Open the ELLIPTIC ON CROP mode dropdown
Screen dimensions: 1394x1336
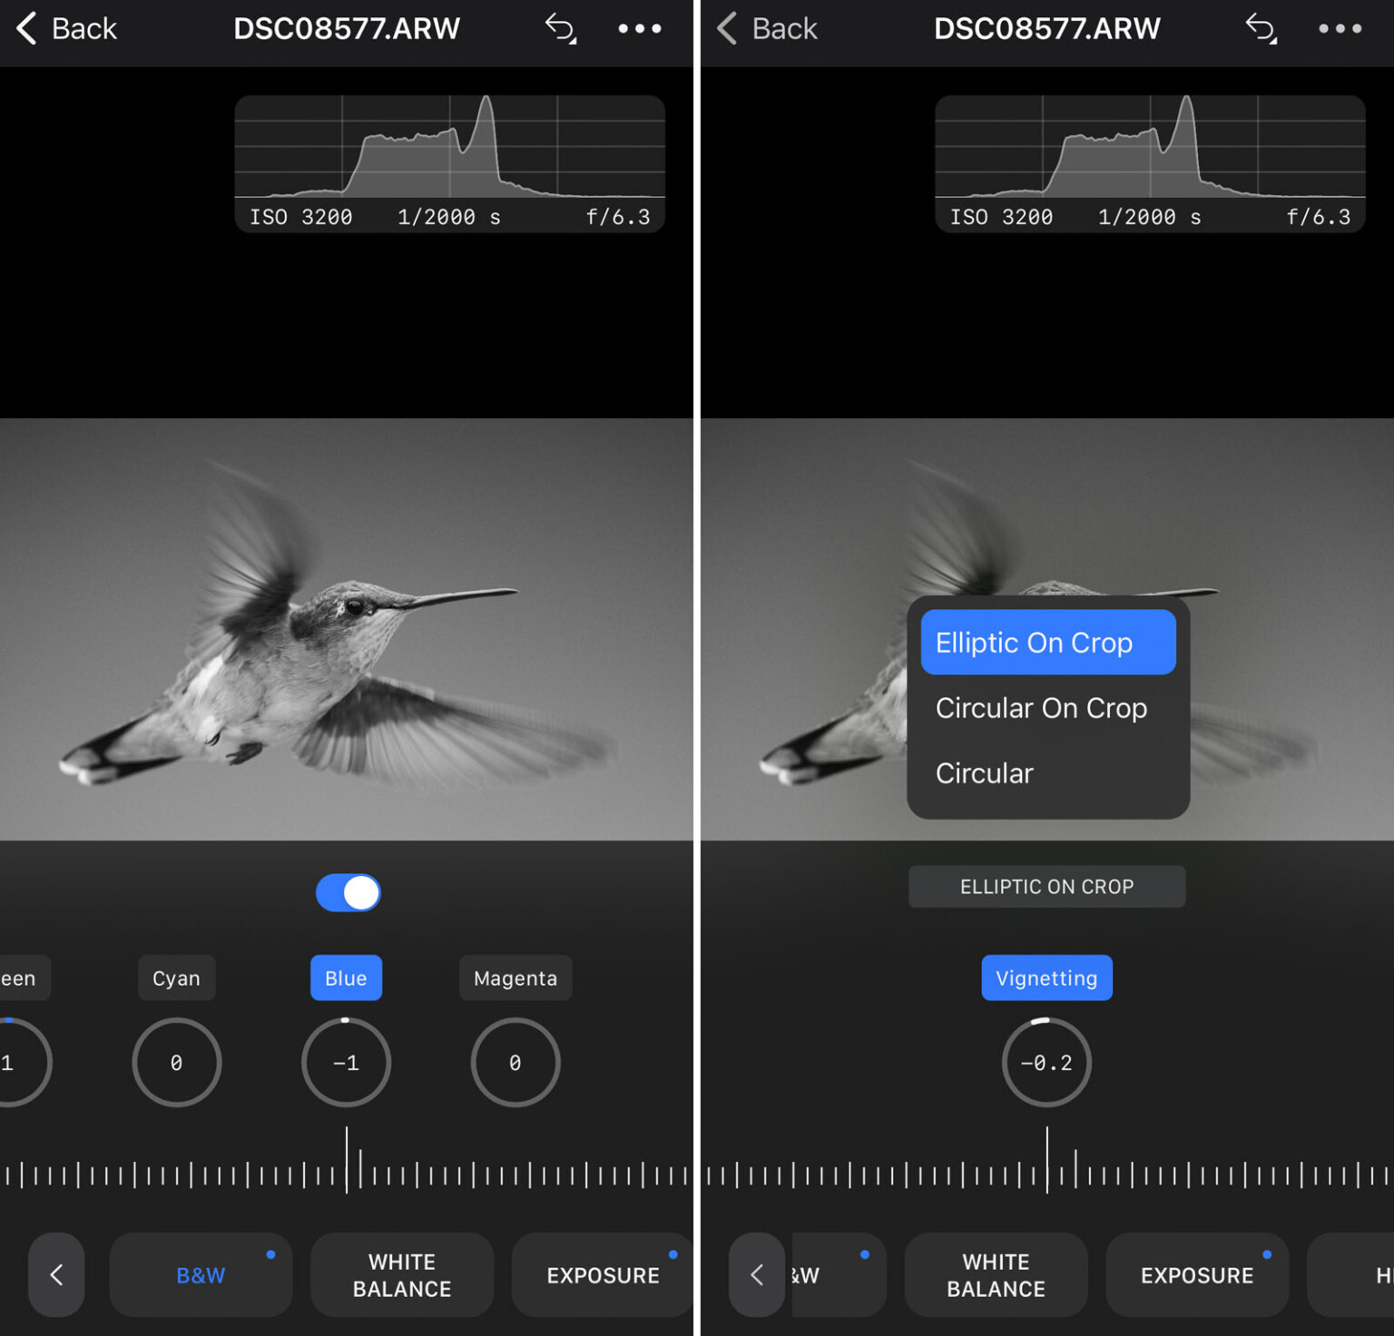click(x=1046, y=887)
